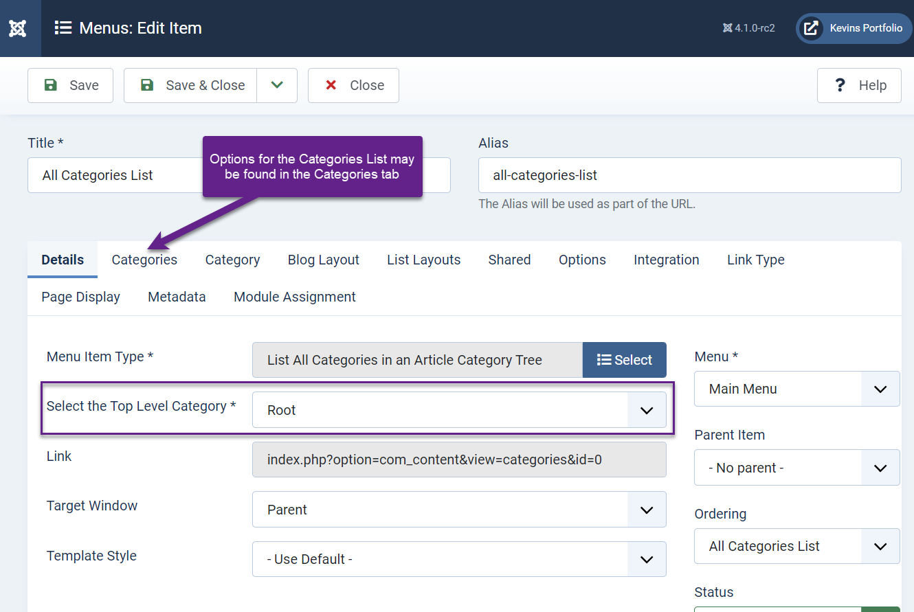Open the Menu dropdown showing Main Menu
The image size is (914, 612).
pyautogui.click(x=797, y=389)
